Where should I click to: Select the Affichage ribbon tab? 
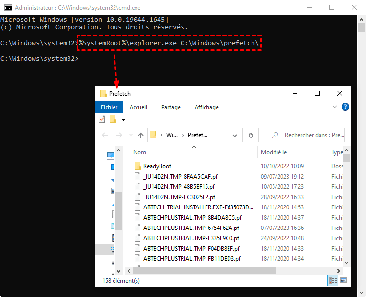point(206,107)
